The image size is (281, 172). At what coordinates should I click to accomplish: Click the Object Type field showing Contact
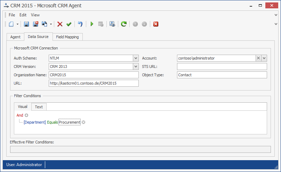tap(222, 75)
